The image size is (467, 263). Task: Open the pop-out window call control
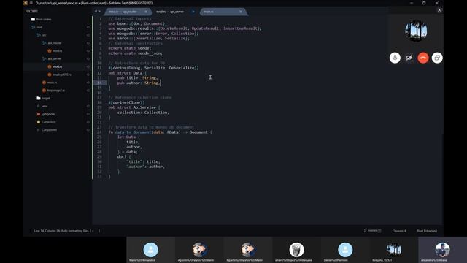click(437, 58)
